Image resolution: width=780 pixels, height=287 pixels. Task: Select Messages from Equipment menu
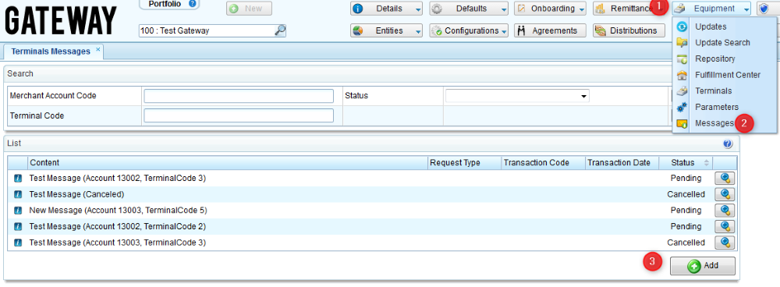[714, 123]
